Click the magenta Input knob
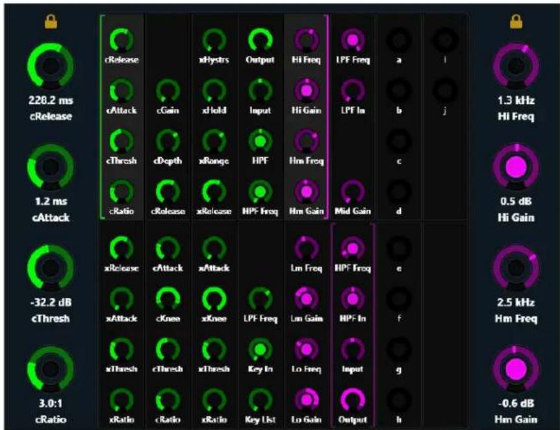Viewport: 560px width, 430px height. point(353,349)
